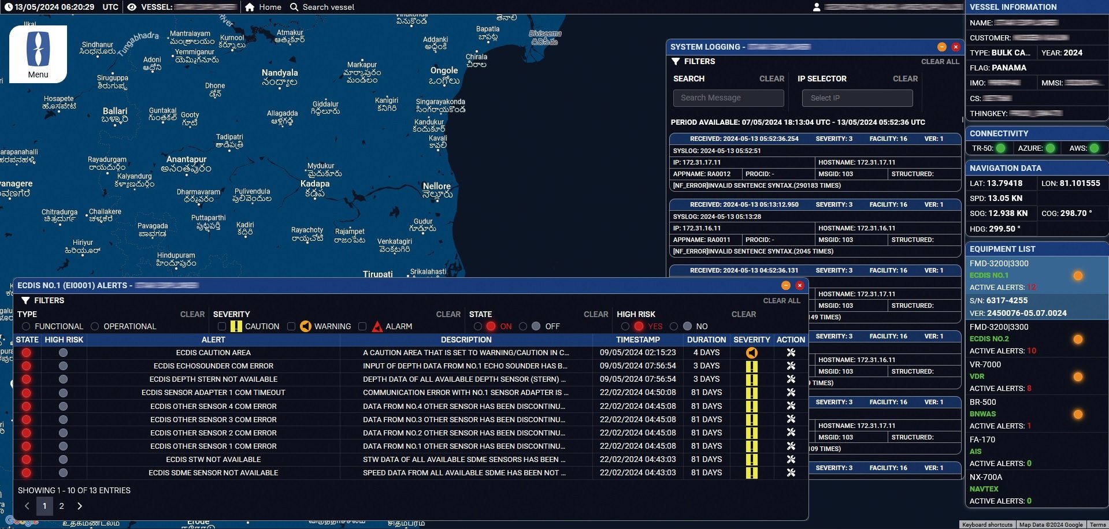Open Search vessel in the top bar

(322, 7)
